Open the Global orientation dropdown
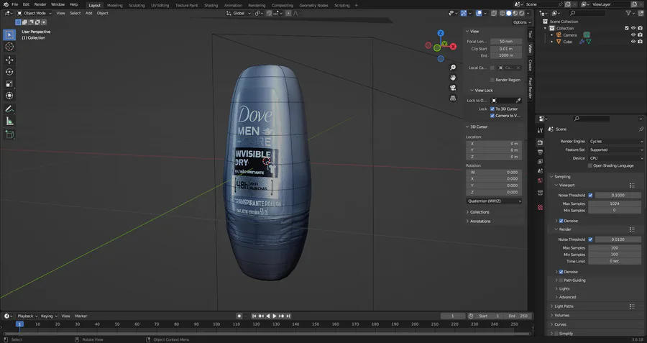Screen dimensions: 647x343 [239, 13]
